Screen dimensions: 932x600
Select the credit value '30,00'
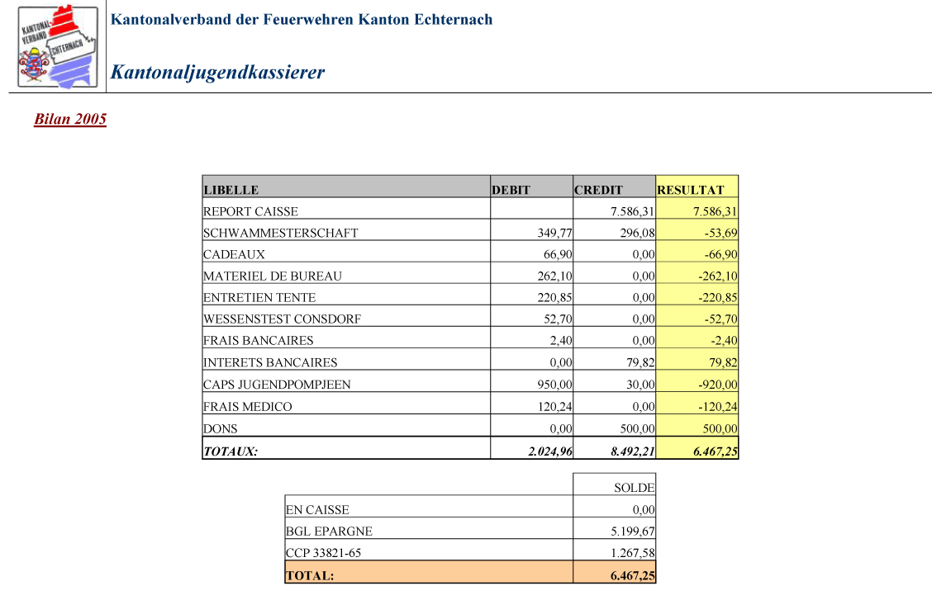tap(641, 384)
